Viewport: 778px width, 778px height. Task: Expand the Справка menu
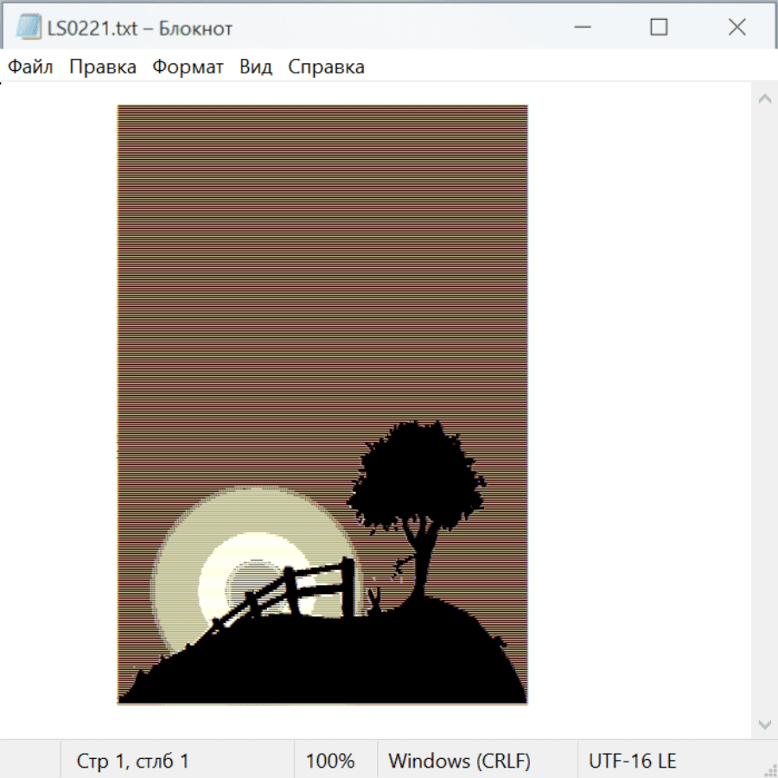(326, 67)
